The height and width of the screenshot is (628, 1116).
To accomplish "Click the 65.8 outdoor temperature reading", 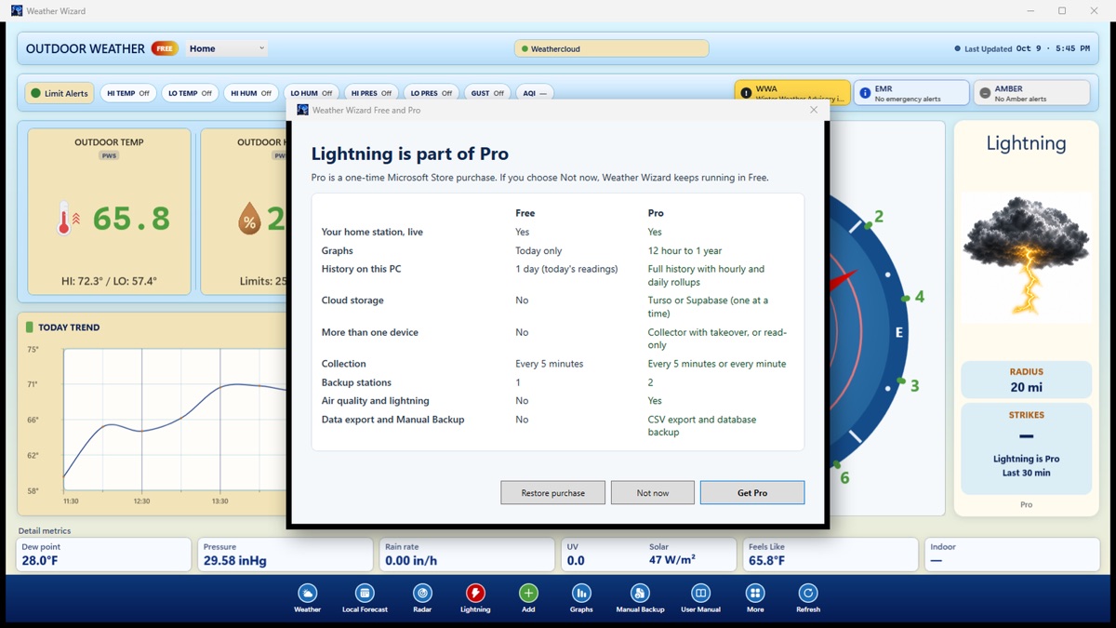I will pos(131,219).
